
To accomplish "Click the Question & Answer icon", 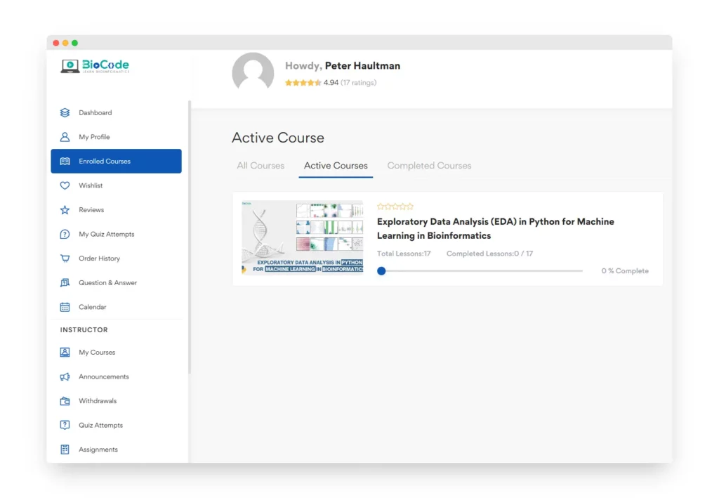I will [65, 282].
